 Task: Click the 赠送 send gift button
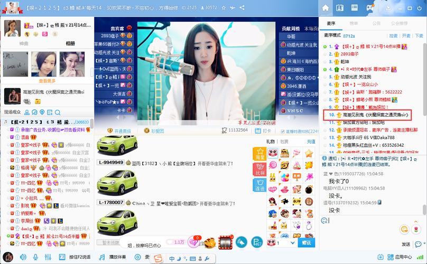(307, 242)
